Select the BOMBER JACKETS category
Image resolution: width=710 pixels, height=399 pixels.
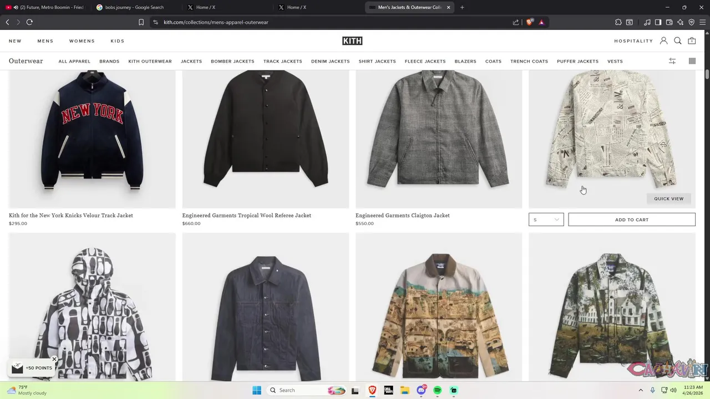point(232,61)
